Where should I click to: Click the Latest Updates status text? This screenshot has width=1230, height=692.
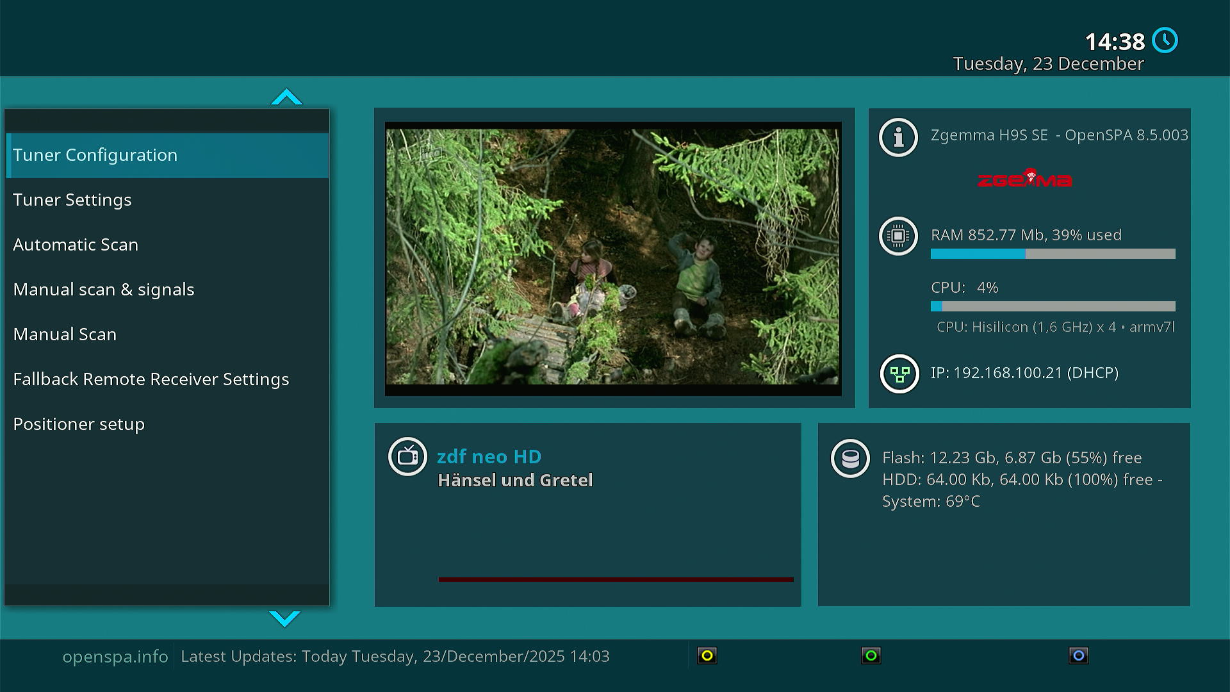point(395,657)
